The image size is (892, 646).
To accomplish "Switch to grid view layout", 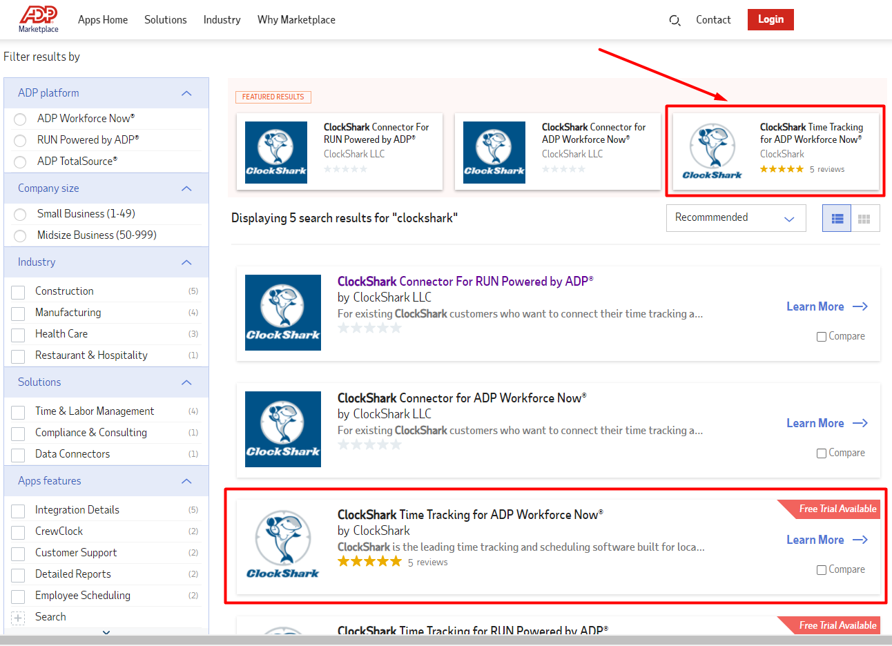I will pyautogui.click(x=864, y=217).
